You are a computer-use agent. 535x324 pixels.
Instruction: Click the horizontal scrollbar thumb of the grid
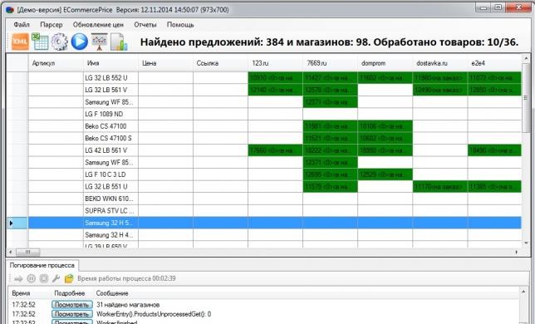click(x=28, y=253)
